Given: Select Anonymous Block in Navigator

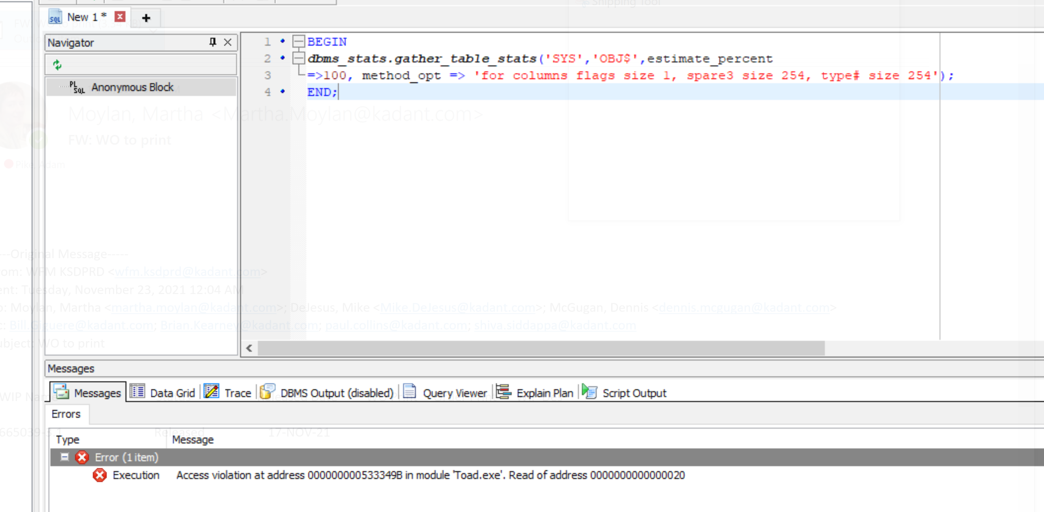Looking at the screenshot, I should [132, 87].
